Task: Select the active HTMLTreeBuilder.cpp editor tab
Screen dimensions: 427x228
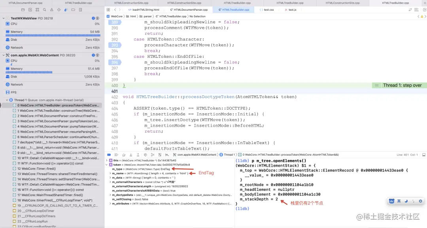Action: (234, 9)
